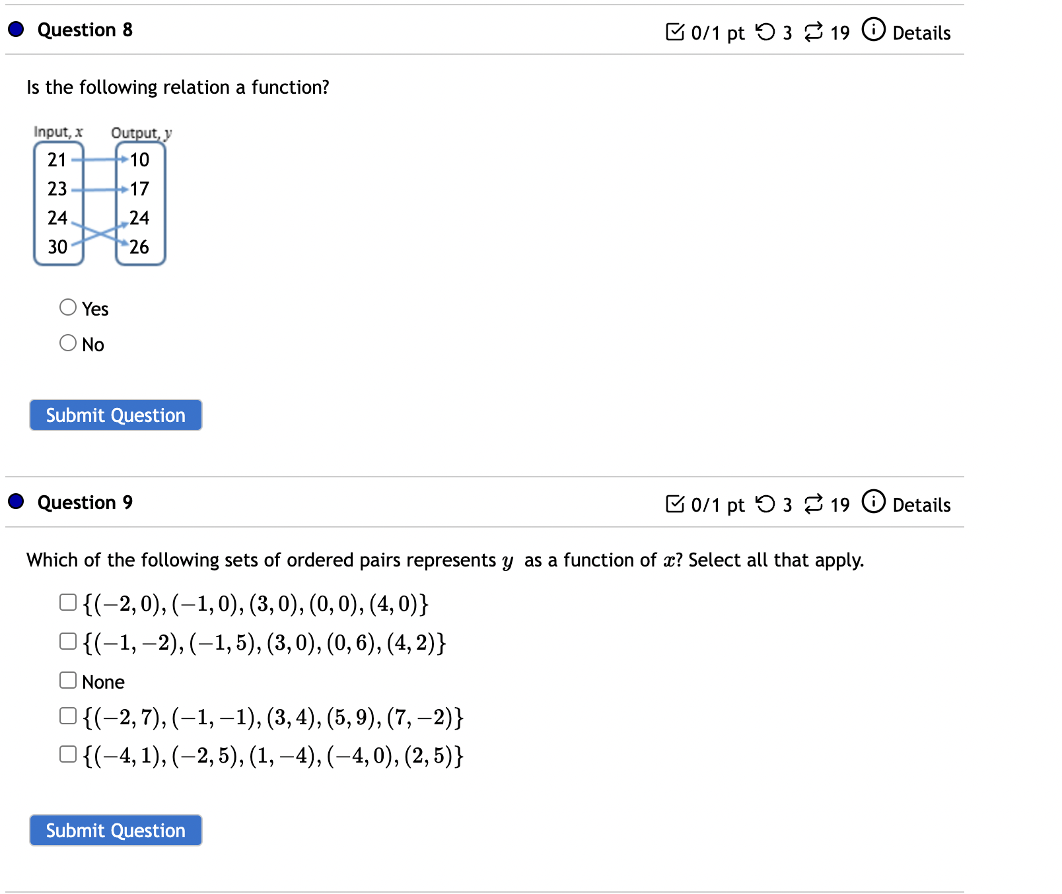Click the score checkmark icon on Question 8
Image resolution: width=1062 pixels, height=894 pixels.
675,32
